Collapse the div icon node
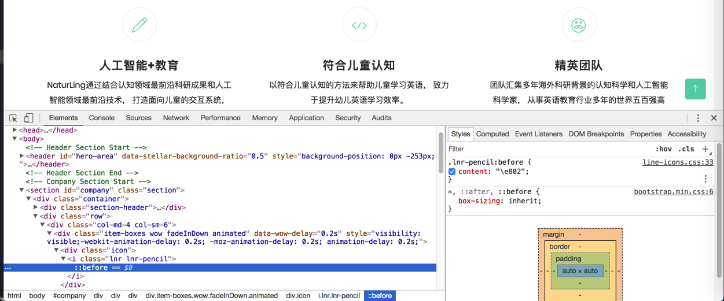 click(57, 250)
